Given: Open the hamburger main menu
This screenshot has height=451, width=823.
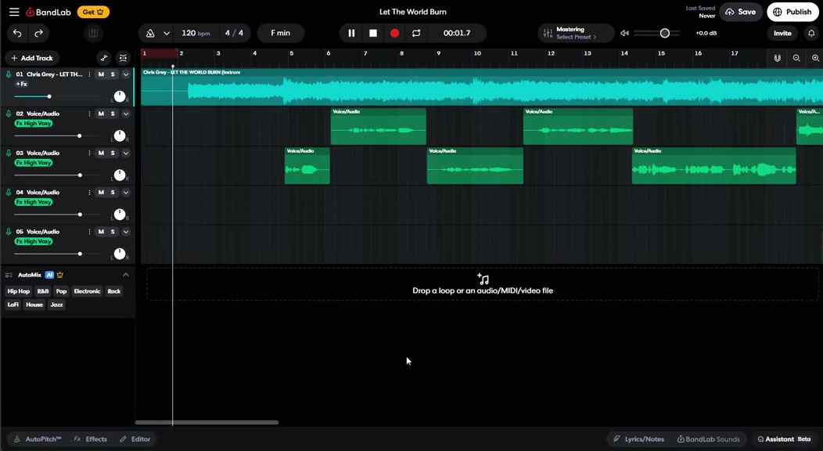Looking at the screenshot, I should [x=14, y=12].
